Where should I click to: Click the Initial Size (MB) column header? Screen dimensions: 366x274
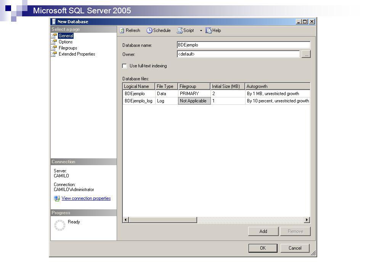[228, 86]
